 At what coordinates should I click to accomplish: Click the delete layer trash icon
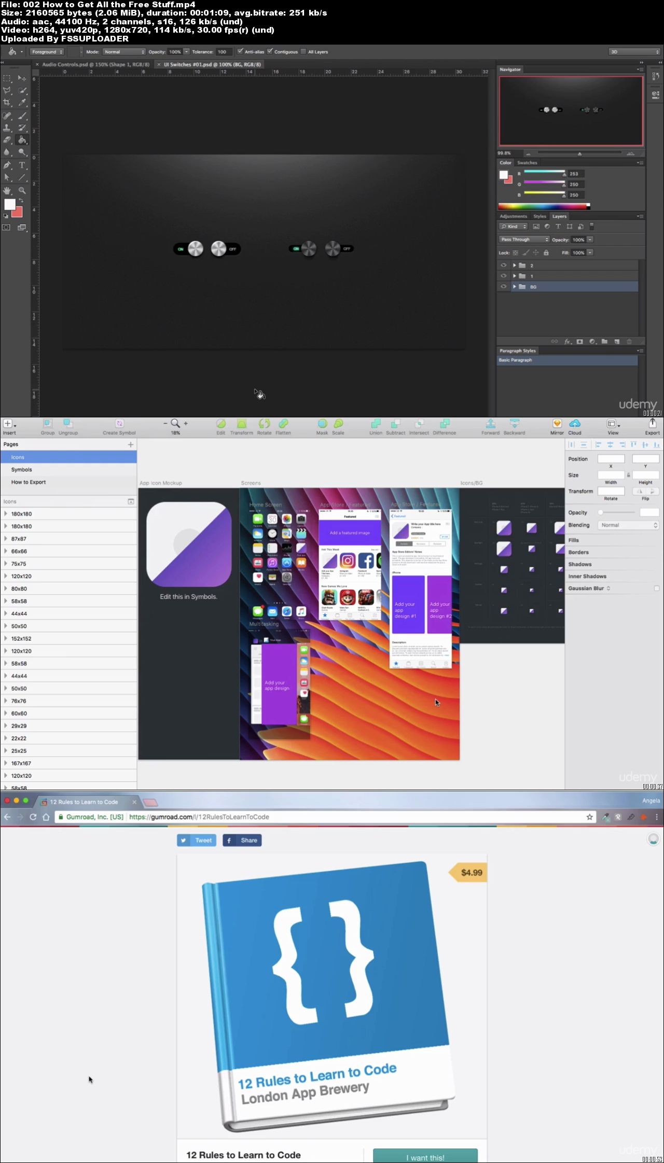(x=629, y=341)
